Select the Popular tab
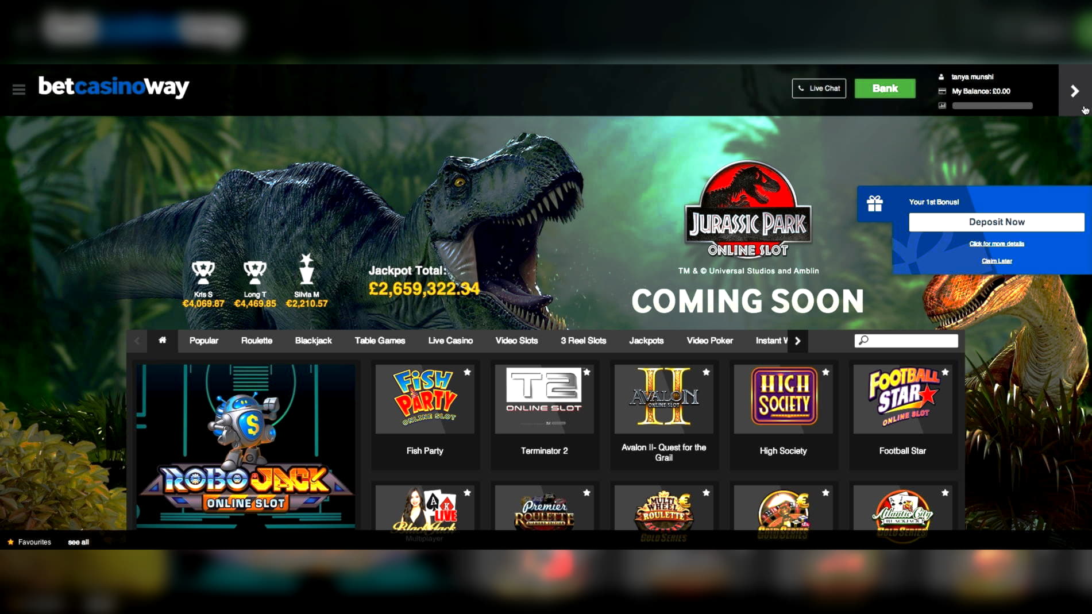The height and width of the screenshot is (614, 1092). click(204, 341)
